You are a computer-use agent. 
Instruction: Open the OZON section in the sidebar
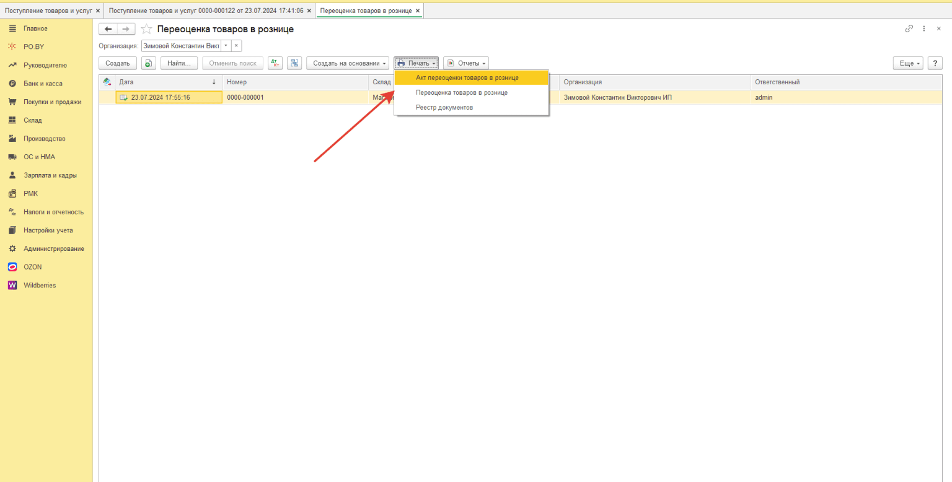(x=32, y=267)
